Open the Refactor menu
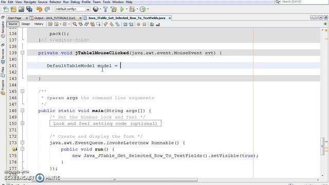This screenshot has width=329, height=185. (55, 2)
